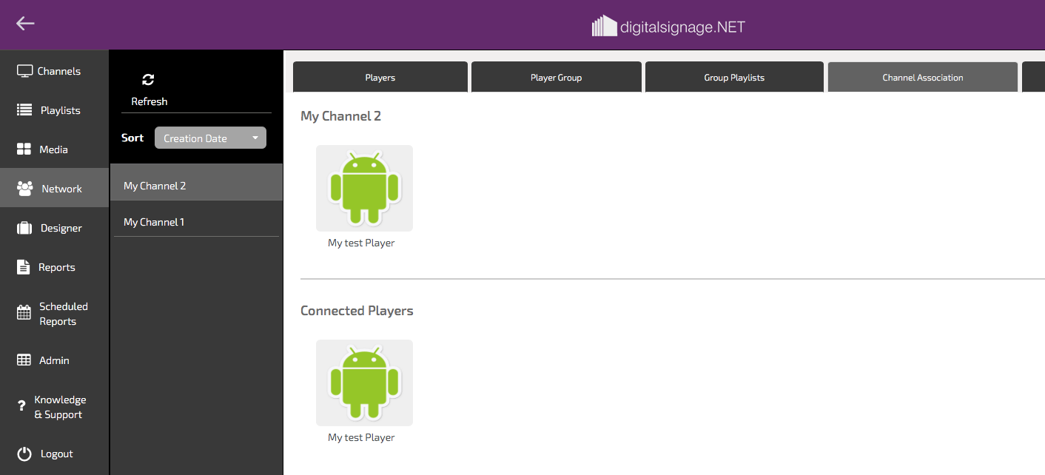1045x475 pixels.
Task: Click Android player thumbnail under My Channel 2
Action: tap(364, 188)
